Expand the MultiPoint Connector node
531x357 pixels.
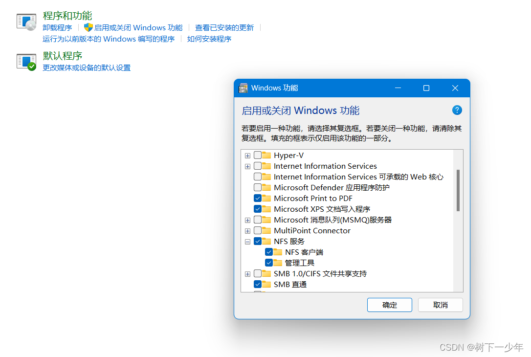coord(247,231)
